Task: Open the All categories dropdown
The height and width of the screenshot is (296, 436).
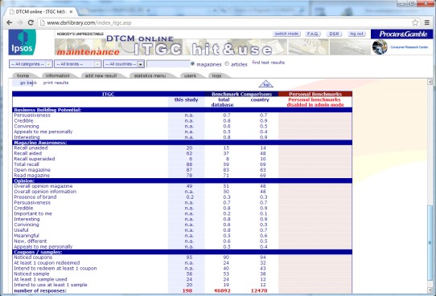Action: pos(31,64)
